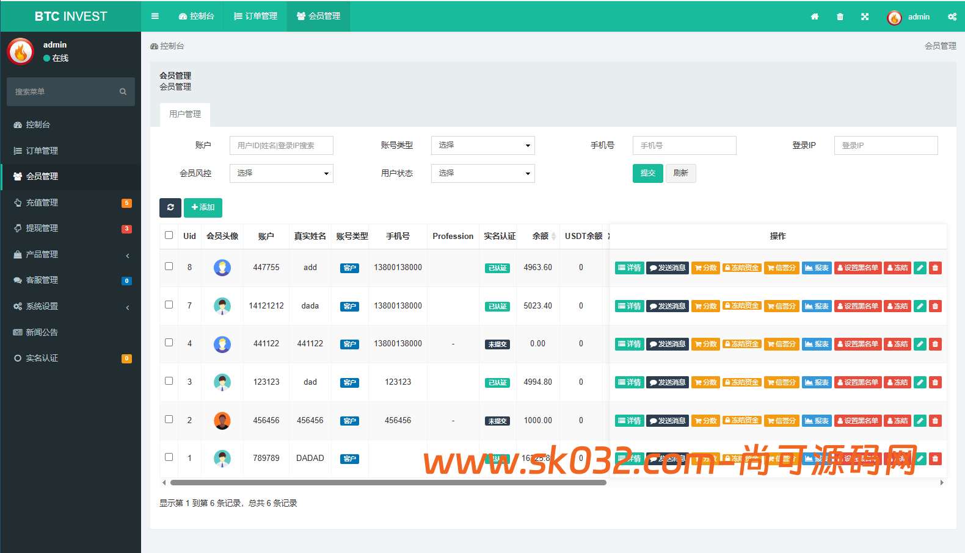Open 客服管理 in the sidebar
This screenshot has width=965, height=553.
coord(71,280)
